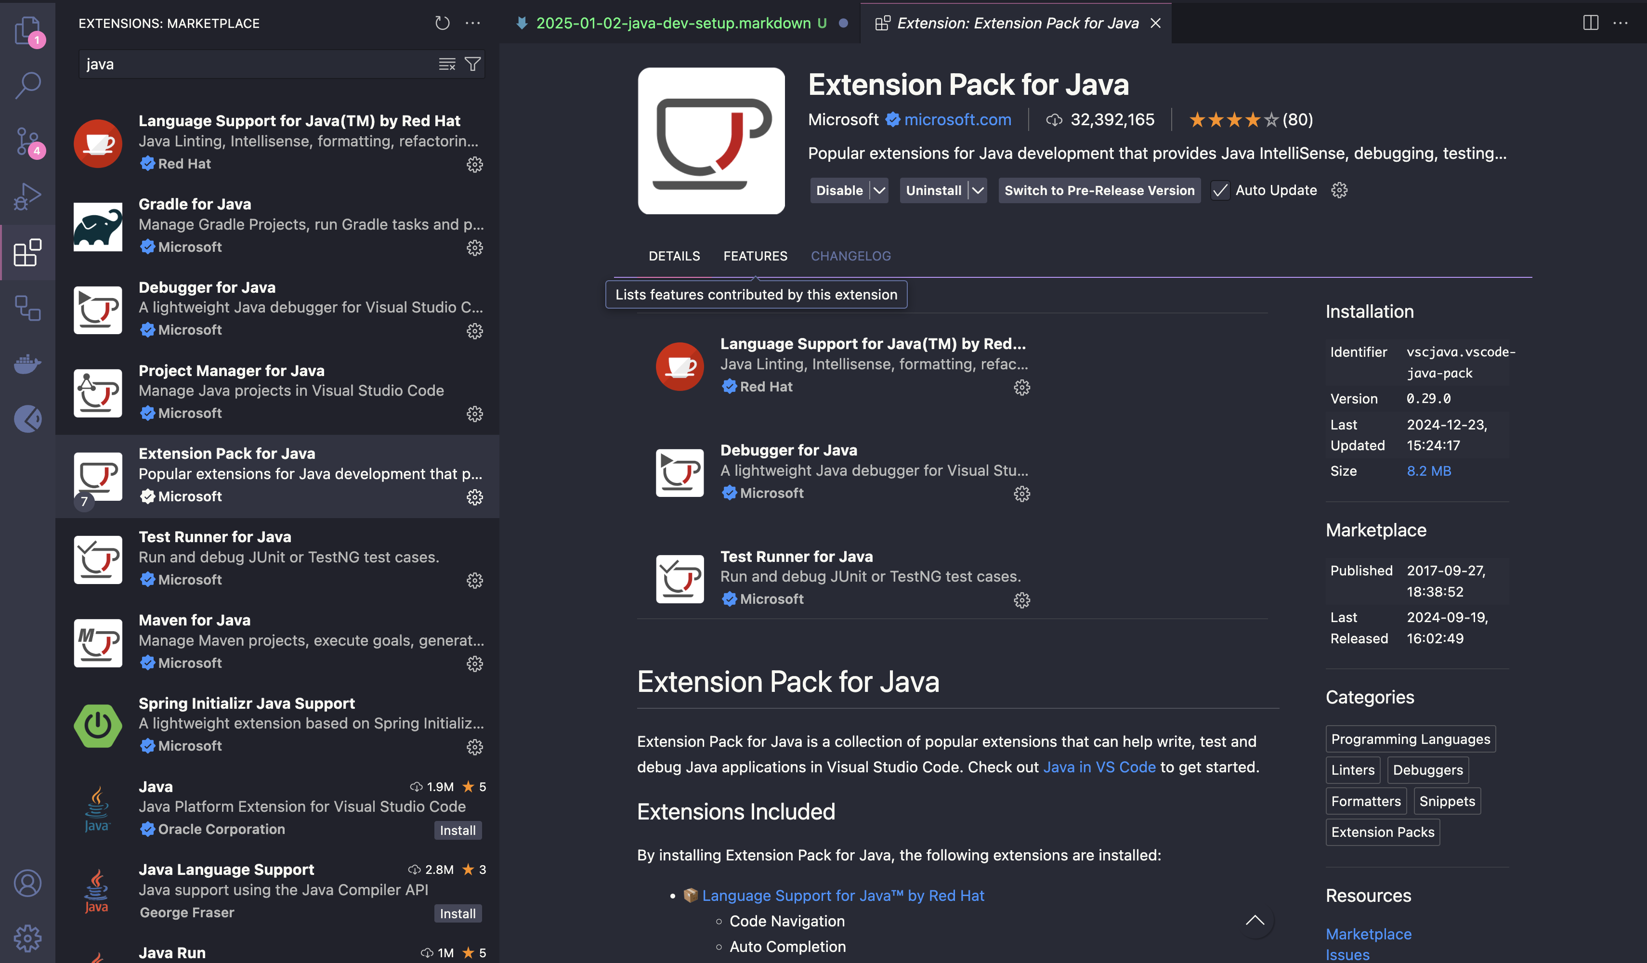This screenshot has width=1647, height=963.
Task: Open Language Support for Java by Red Hat link
Action: [x=843, y=895]
